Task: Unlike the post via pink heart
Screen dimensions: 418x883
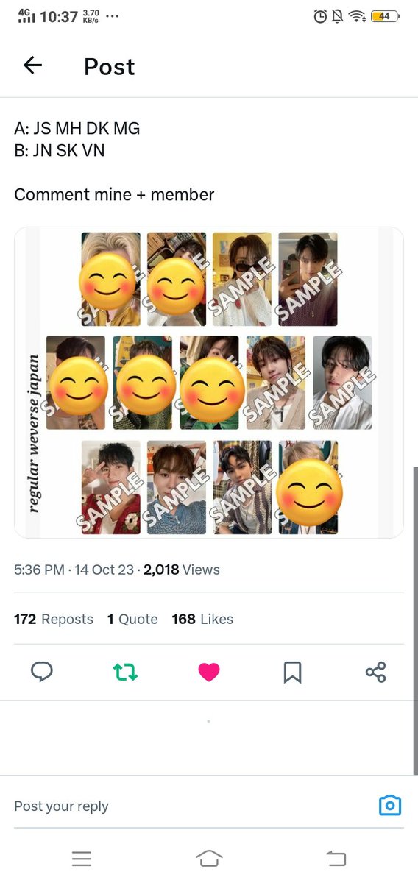Action: 209,672
